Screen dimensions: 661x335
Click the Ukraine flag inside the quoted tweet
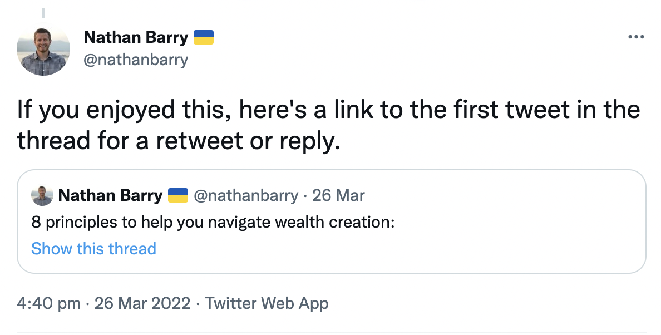177,195
